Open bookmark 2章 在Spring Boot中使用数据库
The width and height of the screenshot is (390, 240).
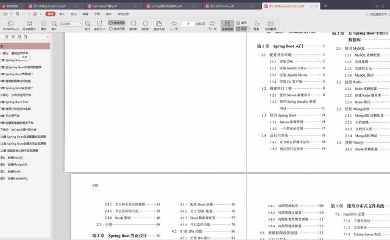(x=21, y=67)
